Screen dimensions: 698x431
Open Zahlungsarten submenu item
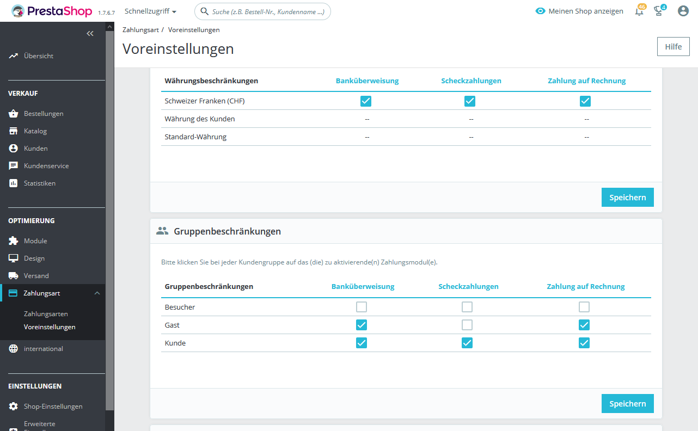[46, 314]
